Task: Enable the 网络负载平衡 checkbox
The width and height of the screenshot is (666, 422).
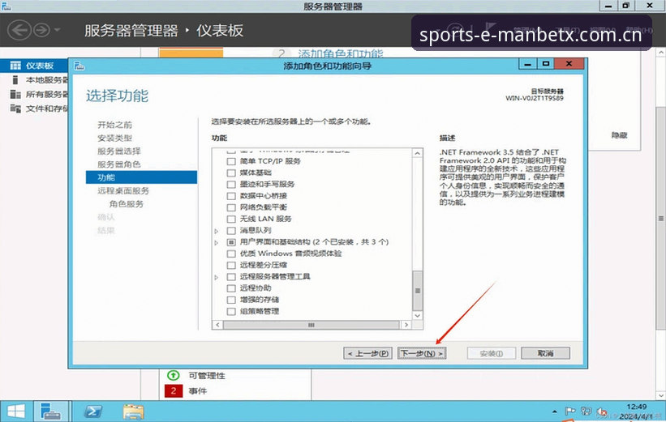Action: [231, 208]
